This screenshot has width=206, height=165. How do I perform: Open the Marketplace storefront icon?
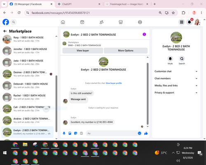coord(121,22)
